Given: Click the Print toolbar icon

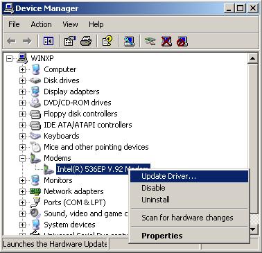Looking at the screenshot, I should (86, 42).
